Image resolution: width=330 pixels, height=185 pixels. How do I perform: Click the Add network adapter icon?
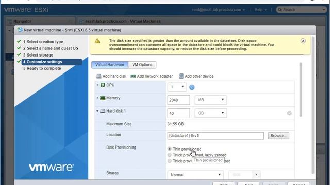pos(133,76)
